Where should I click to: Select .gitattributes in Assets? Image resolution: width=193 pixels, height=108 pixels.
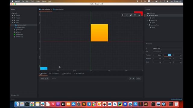pyautogui.click(x=19, y=30)
